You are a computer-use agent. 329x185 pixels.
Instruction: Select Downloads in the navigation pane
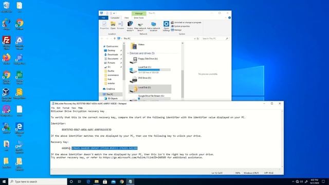pos(111,54)
